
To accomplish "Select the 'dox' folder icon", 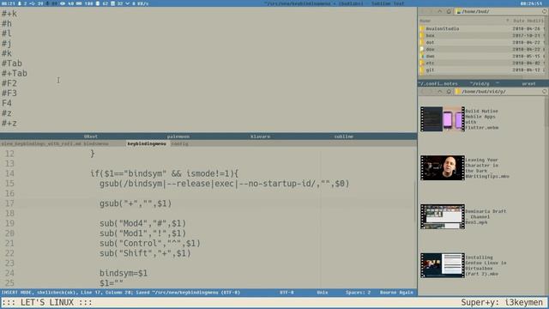I will coord(422,50).
